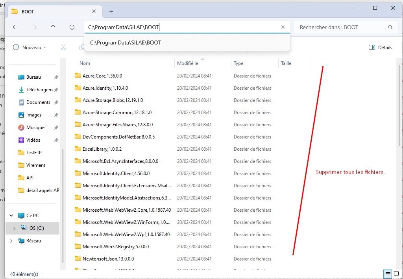403x279 pixels.
Task: Refresh the current folder view
Action: click(x=72, y=27)
